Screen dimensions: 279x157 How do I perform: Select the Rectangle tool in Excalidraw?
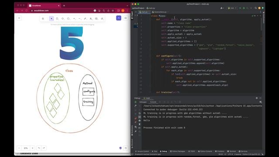point(57,18)
